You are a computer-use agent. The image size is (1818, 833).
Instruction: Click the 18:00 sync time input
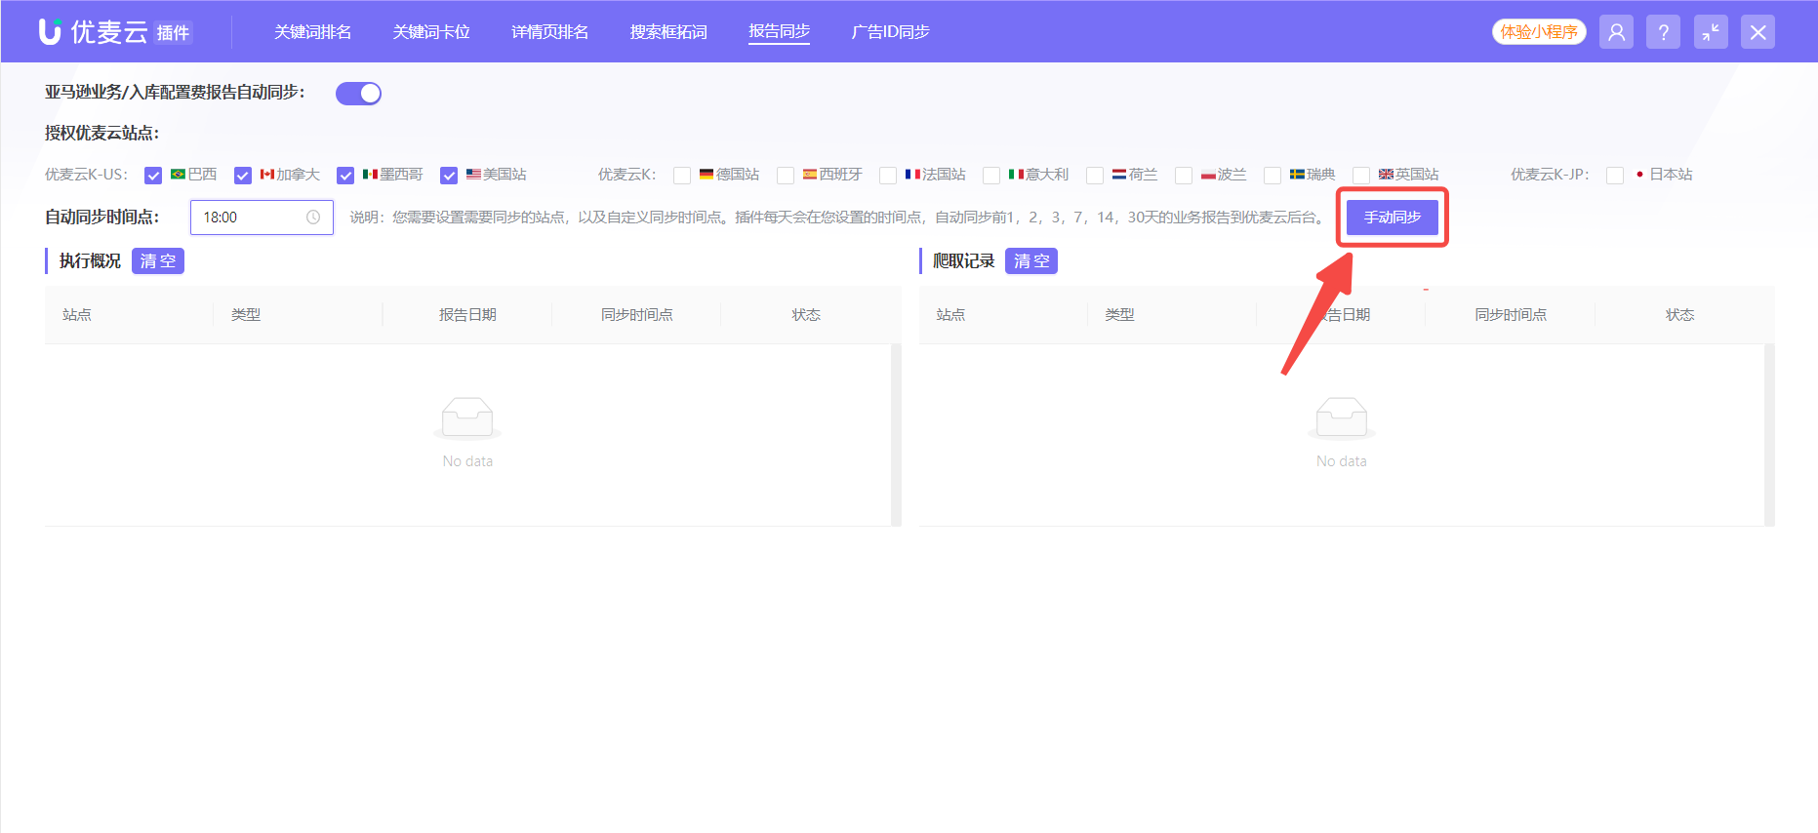pyautogui.click(x=262, y=218)
